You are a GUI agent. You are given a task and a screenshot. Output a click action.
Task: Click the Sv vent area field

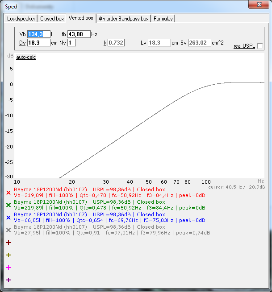coord(200,43)
